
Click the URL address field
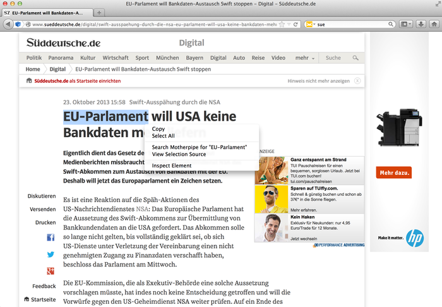point(154,25)
